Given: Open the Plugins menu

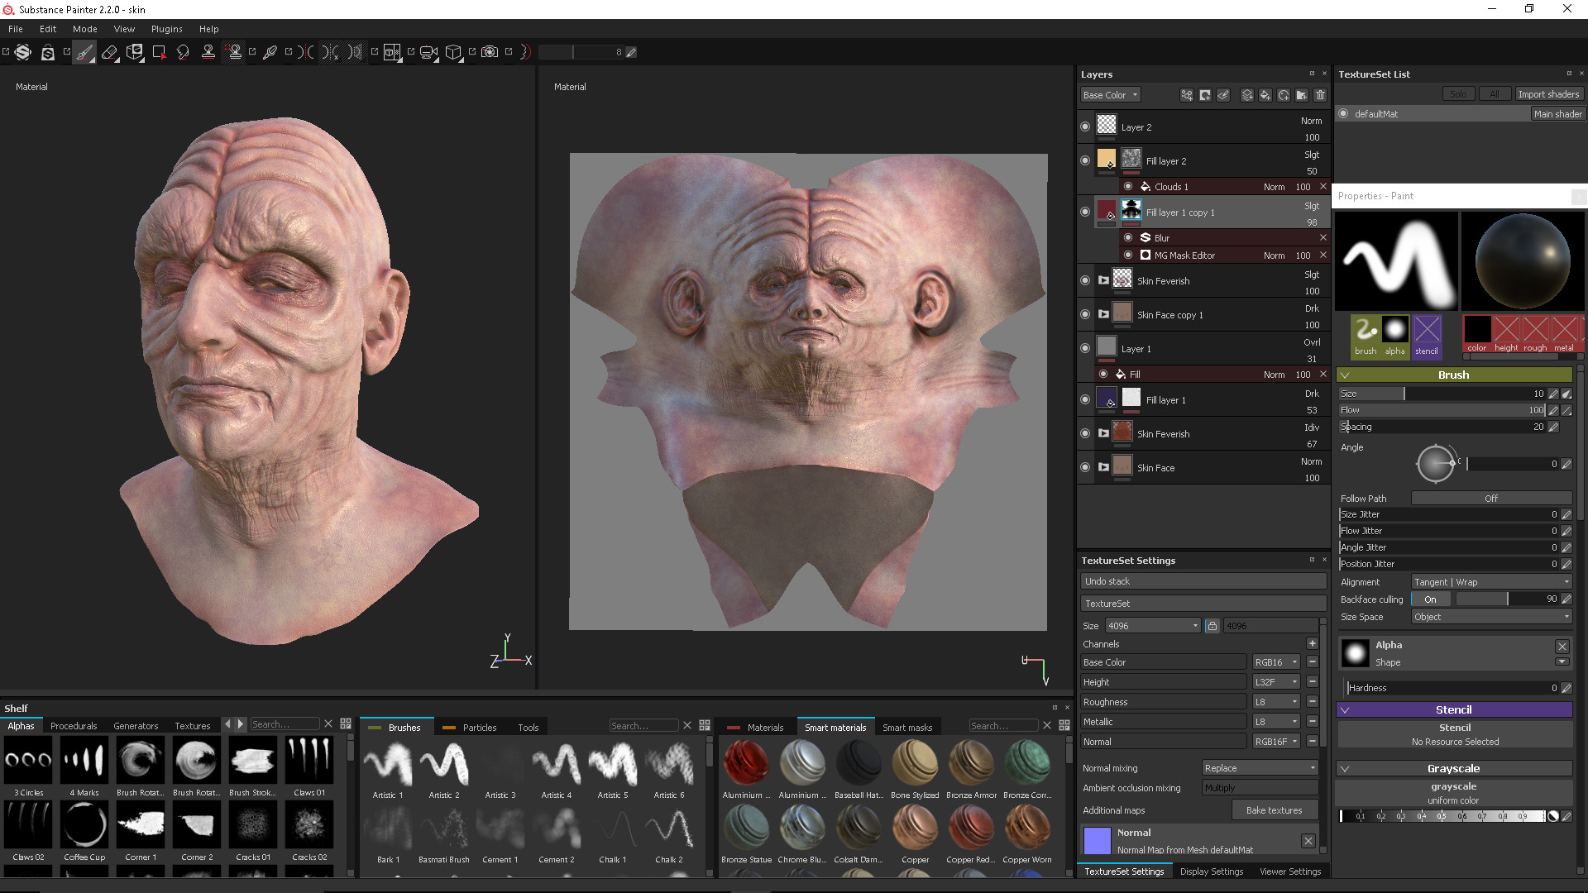Looking at the screenshot, I should coord(166,28).
